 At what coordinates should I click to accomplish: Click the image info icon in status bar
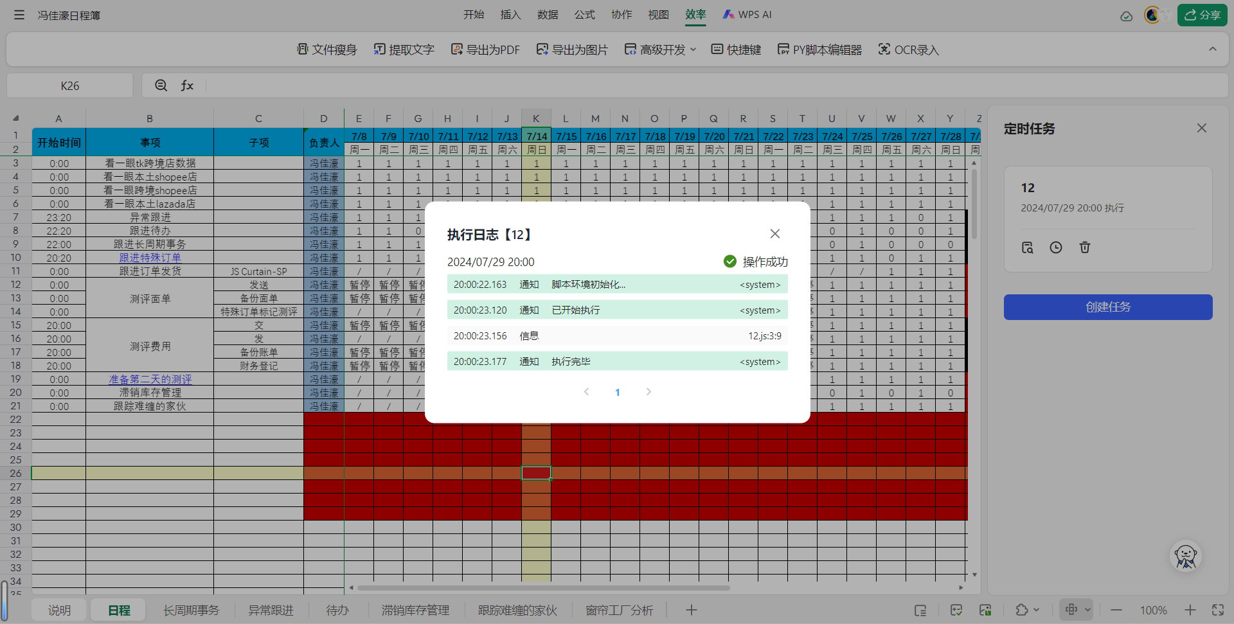click(985, 611)
